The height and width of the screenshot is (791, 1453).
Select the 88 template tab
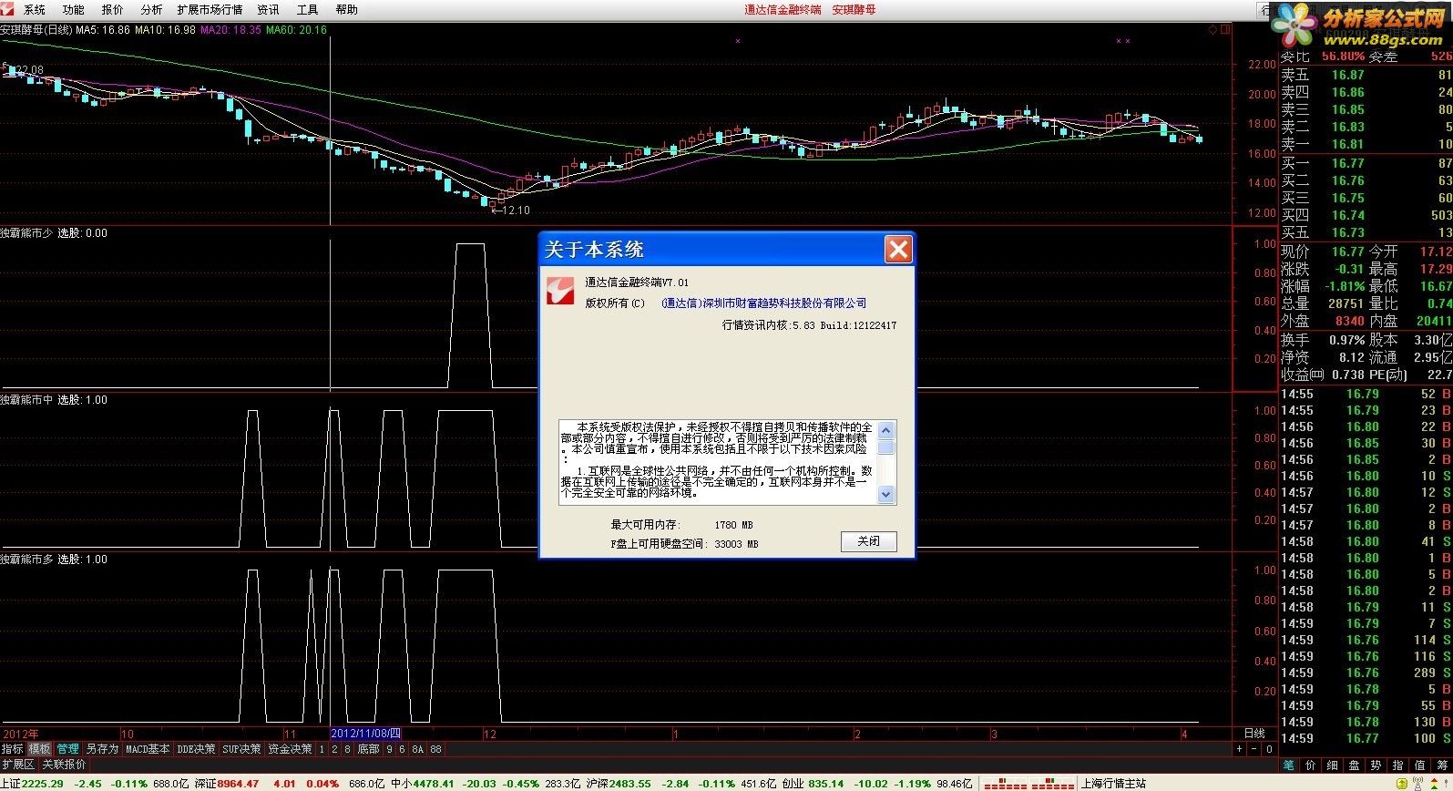tap(436, 749)
